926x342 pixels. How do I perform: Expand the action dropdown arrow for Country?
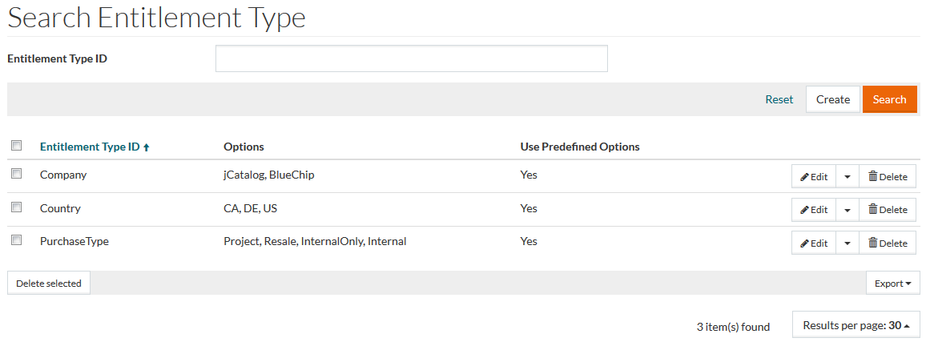[847, 210]
